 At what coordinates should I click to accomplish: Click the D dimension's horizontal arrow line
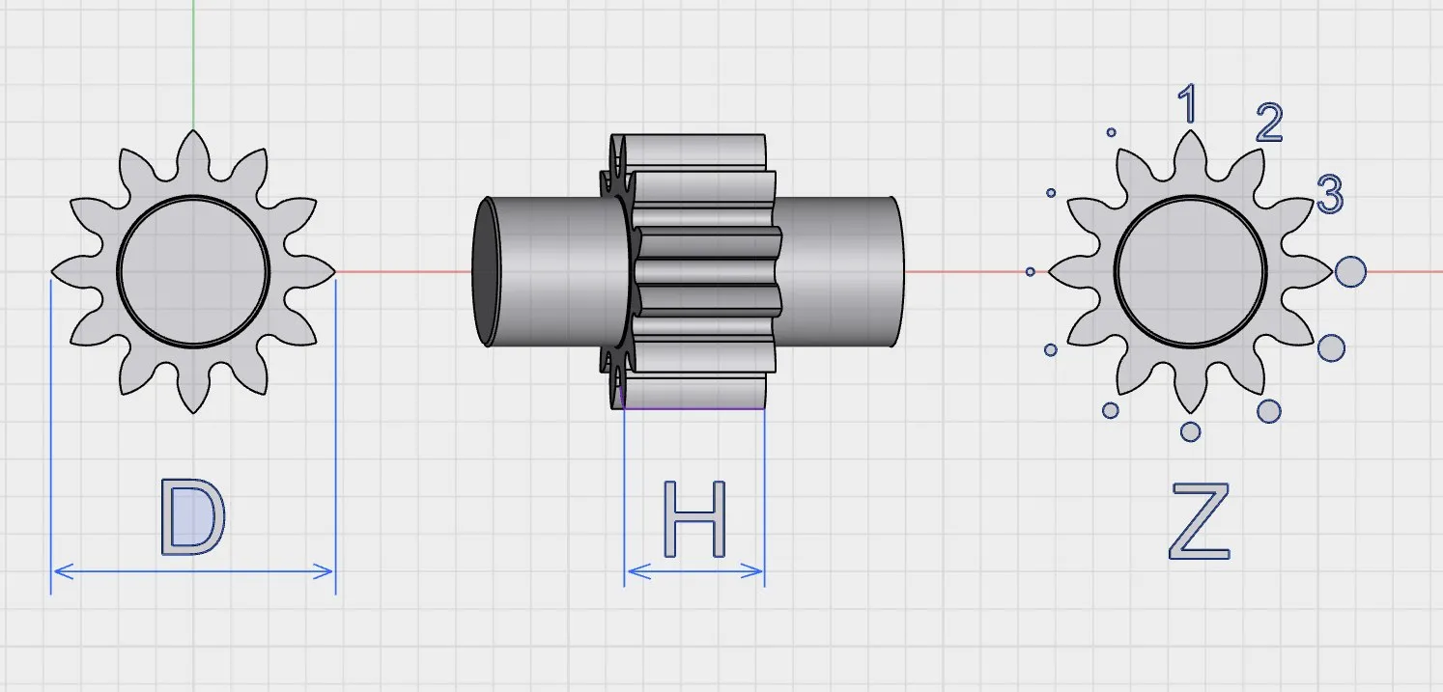point(193,571)
